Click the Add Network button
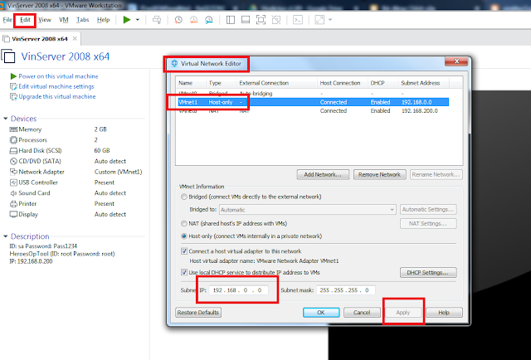This screenshot has height=360, width=531. pyautogui.click(x=323, y=174)
